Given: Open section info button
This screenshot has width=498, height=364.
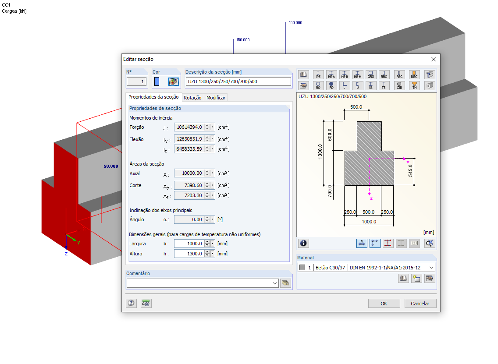Looking at the screenshot, I should click(303, 243).
